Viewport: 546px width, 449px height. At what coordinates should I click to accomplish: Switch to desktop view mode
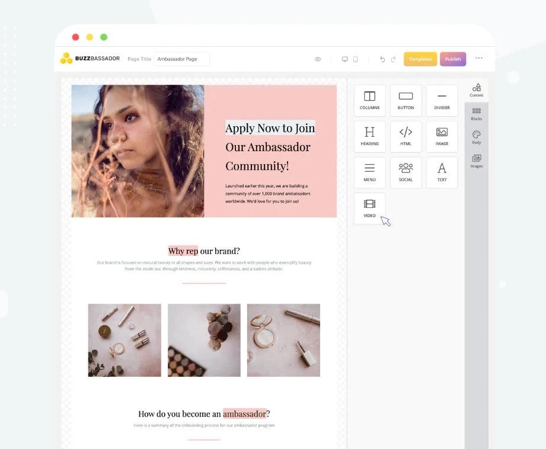(344, 59)
